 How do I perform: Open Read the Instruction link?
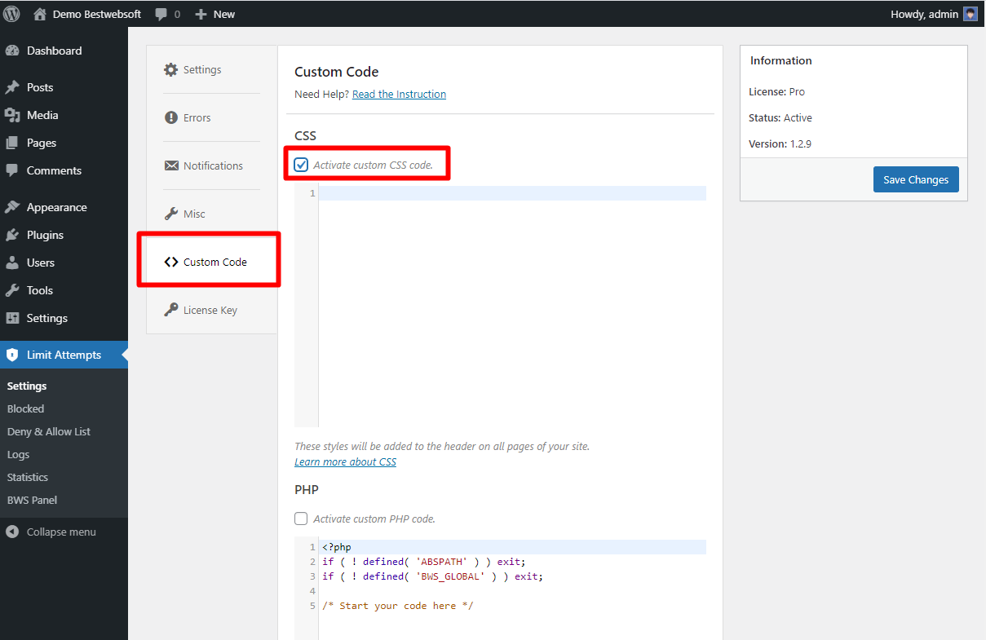399,94
